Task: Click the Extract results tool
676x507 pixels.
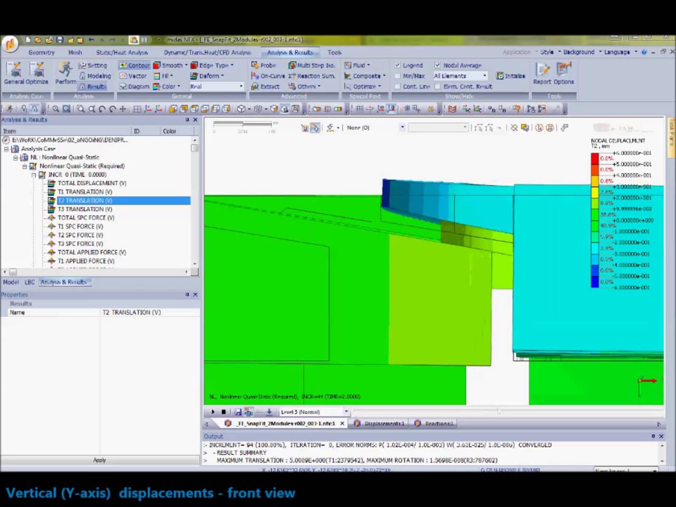Action: point(265,87)
